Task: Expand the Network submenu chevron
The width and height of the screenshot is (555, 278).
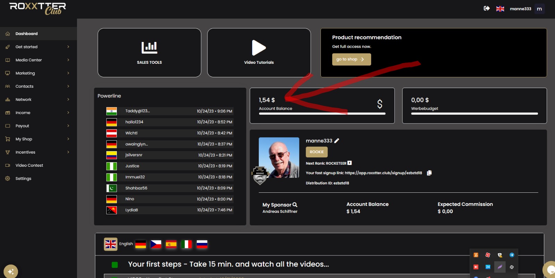Action: click(68, 99)
